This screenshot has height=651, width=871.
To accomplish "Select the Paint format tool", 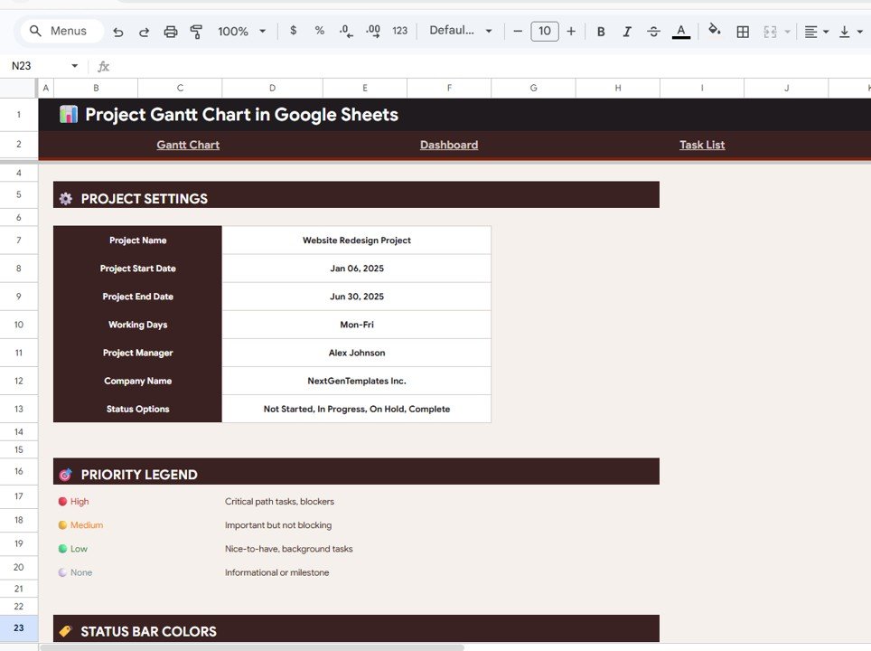I will pyautogui.click(x=196, y=30).
